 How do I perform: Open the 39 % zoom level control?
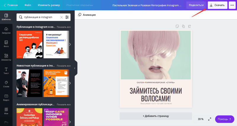(201, 119)
